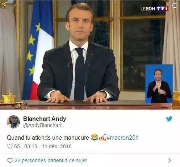Click the nail polish emoji in the tweet
The width and height of the screenshot is (180, 167).
102,137
